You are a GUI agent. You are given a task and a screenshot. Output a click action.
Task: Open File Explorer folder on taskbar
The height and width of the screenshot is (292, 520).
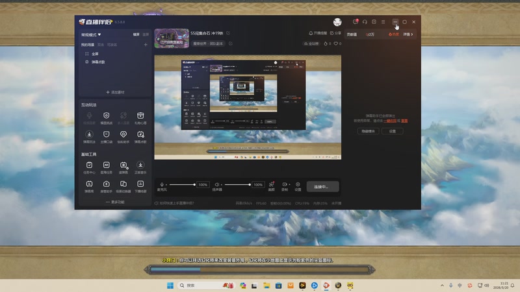tap(266, 286)
